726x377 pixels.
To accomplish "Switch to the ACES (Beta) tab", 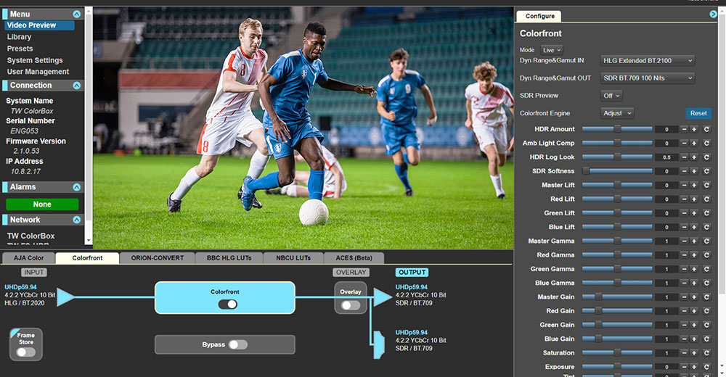I will tap(354, 258).
